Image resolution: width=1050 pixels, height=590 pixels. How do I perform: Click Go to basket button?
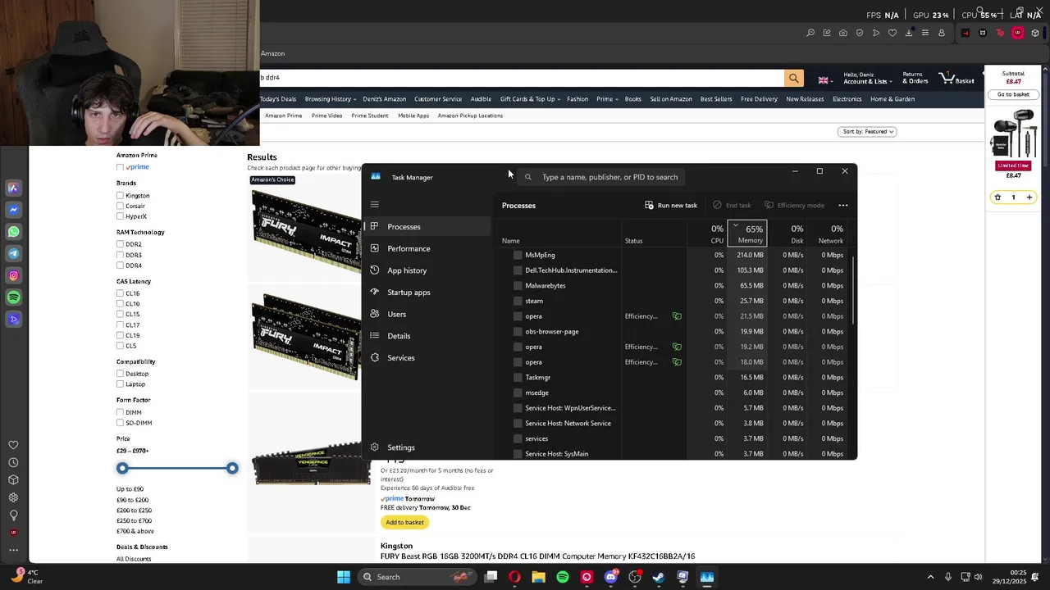pos(1013,94)
